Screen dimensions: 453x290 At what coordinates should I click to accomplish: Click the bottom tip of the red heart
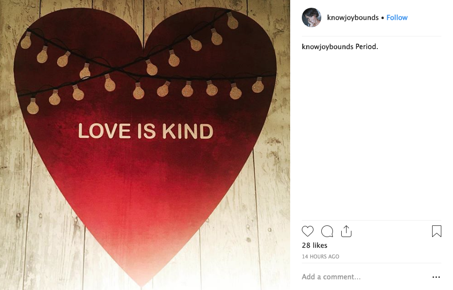click(143, 282)
